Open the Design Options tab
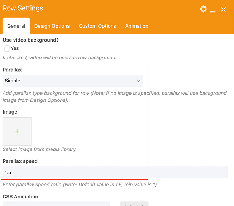 point(52,26)
